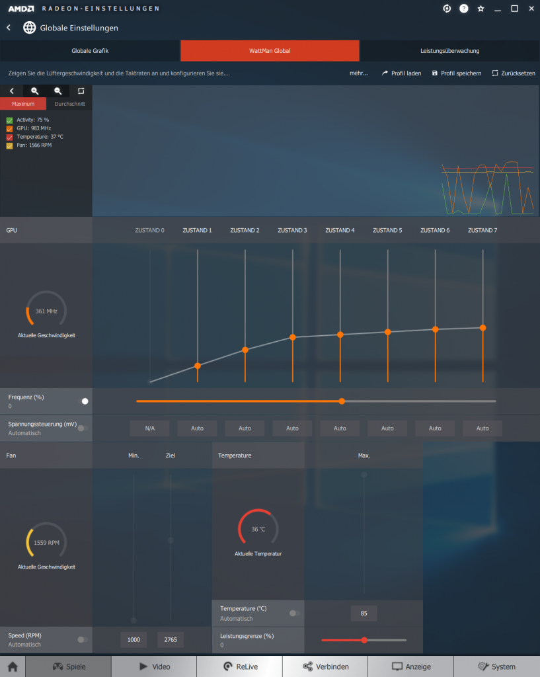Screen dimensions: 540x677
Task: Collapse the graph panel with the left arrow
Action: point(12,91)
